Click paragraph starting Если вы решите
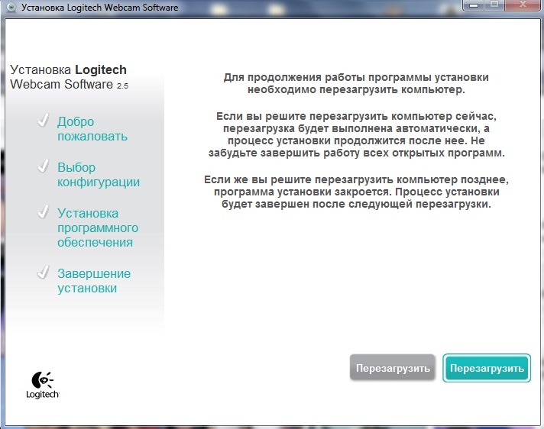This screenshot has width=544, height=429. point(356,134)
